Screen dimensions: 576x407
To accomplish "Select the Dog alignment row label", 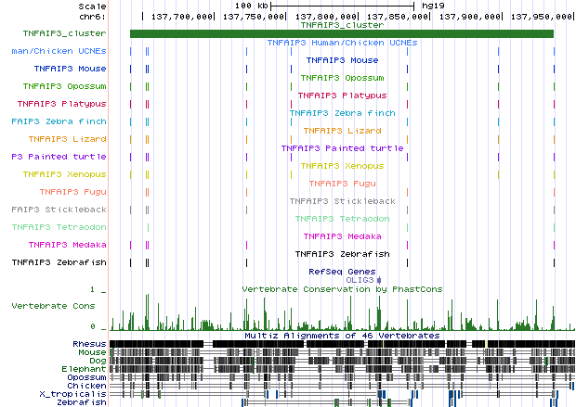I will pos(97,361).
